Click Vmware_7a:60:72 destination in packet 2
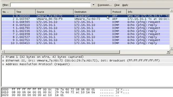This screenshot has width=173, height=97. 87,19
